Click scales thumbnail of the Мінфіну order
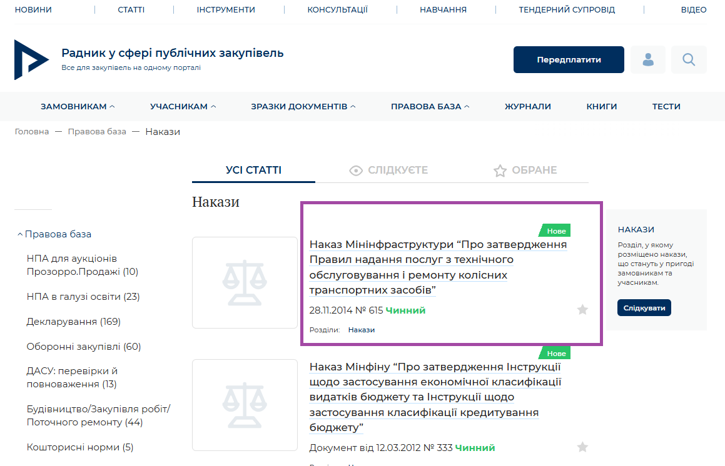The height and width of the screenshot is (466, 725). pyautogui.click(x=245, y=405)
